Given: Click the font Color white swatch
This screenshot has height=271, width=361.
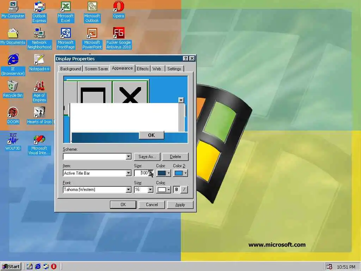Looking at the screenshot, I should tap(161, 189).
